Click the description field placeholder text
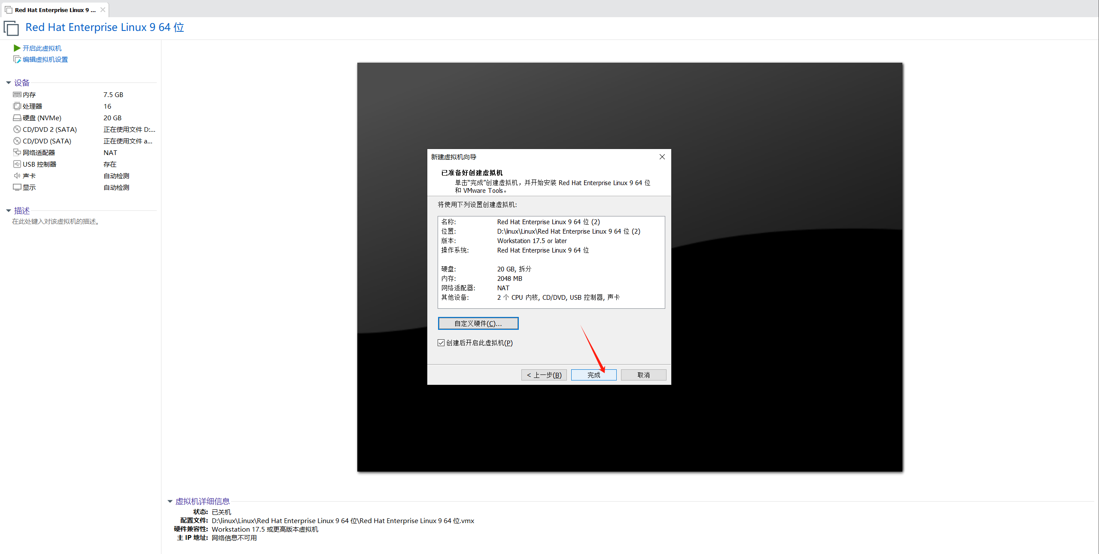Image resolution: width=1099 pixels, height=554 pixels. coord(56,222)
